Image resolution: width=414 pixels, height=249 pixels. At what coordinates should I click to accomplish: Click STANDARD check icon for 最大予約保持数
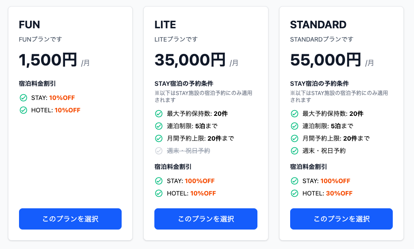[x=295, y=114]
